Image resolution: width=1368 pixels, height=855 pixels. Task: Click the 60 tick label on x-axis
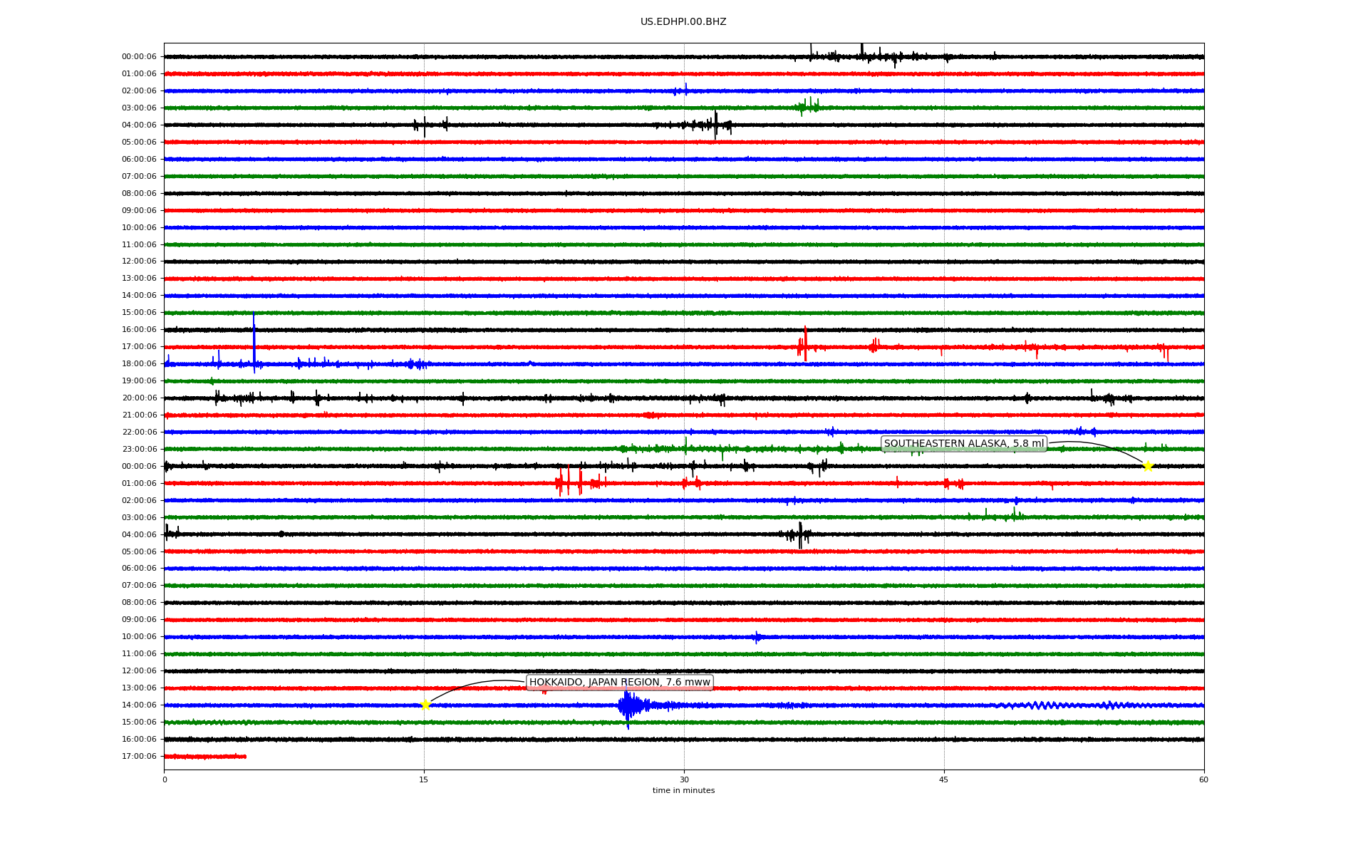(x=1203, y=779)
